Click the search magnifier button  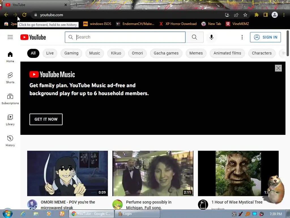(x=194, y=37)
